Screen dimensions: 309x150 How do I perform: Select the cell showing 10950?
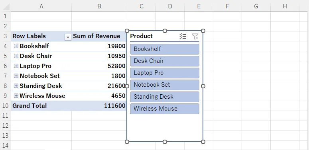point(99,56)
